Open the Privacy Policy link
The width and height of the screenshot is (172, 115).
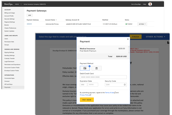pos(84,95)
